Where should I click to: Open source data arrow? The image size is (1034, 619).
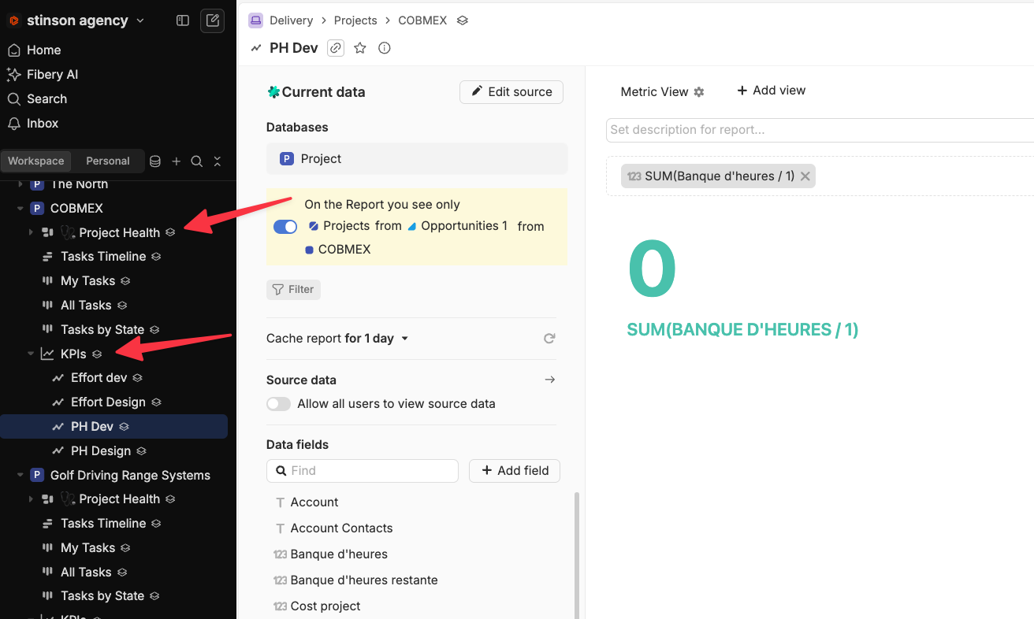point(550,380)
